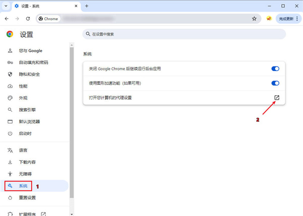Go back to previous page
Screen dimensions: 303x216
(7, 19)
